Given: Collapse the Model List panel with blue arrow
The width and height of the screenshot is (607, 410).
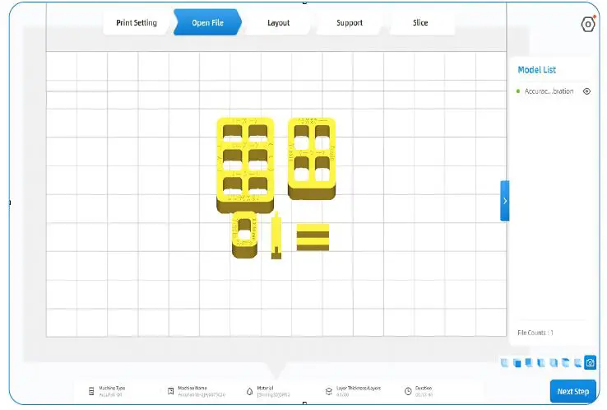Looking at the screenshot, I should 505,201.
